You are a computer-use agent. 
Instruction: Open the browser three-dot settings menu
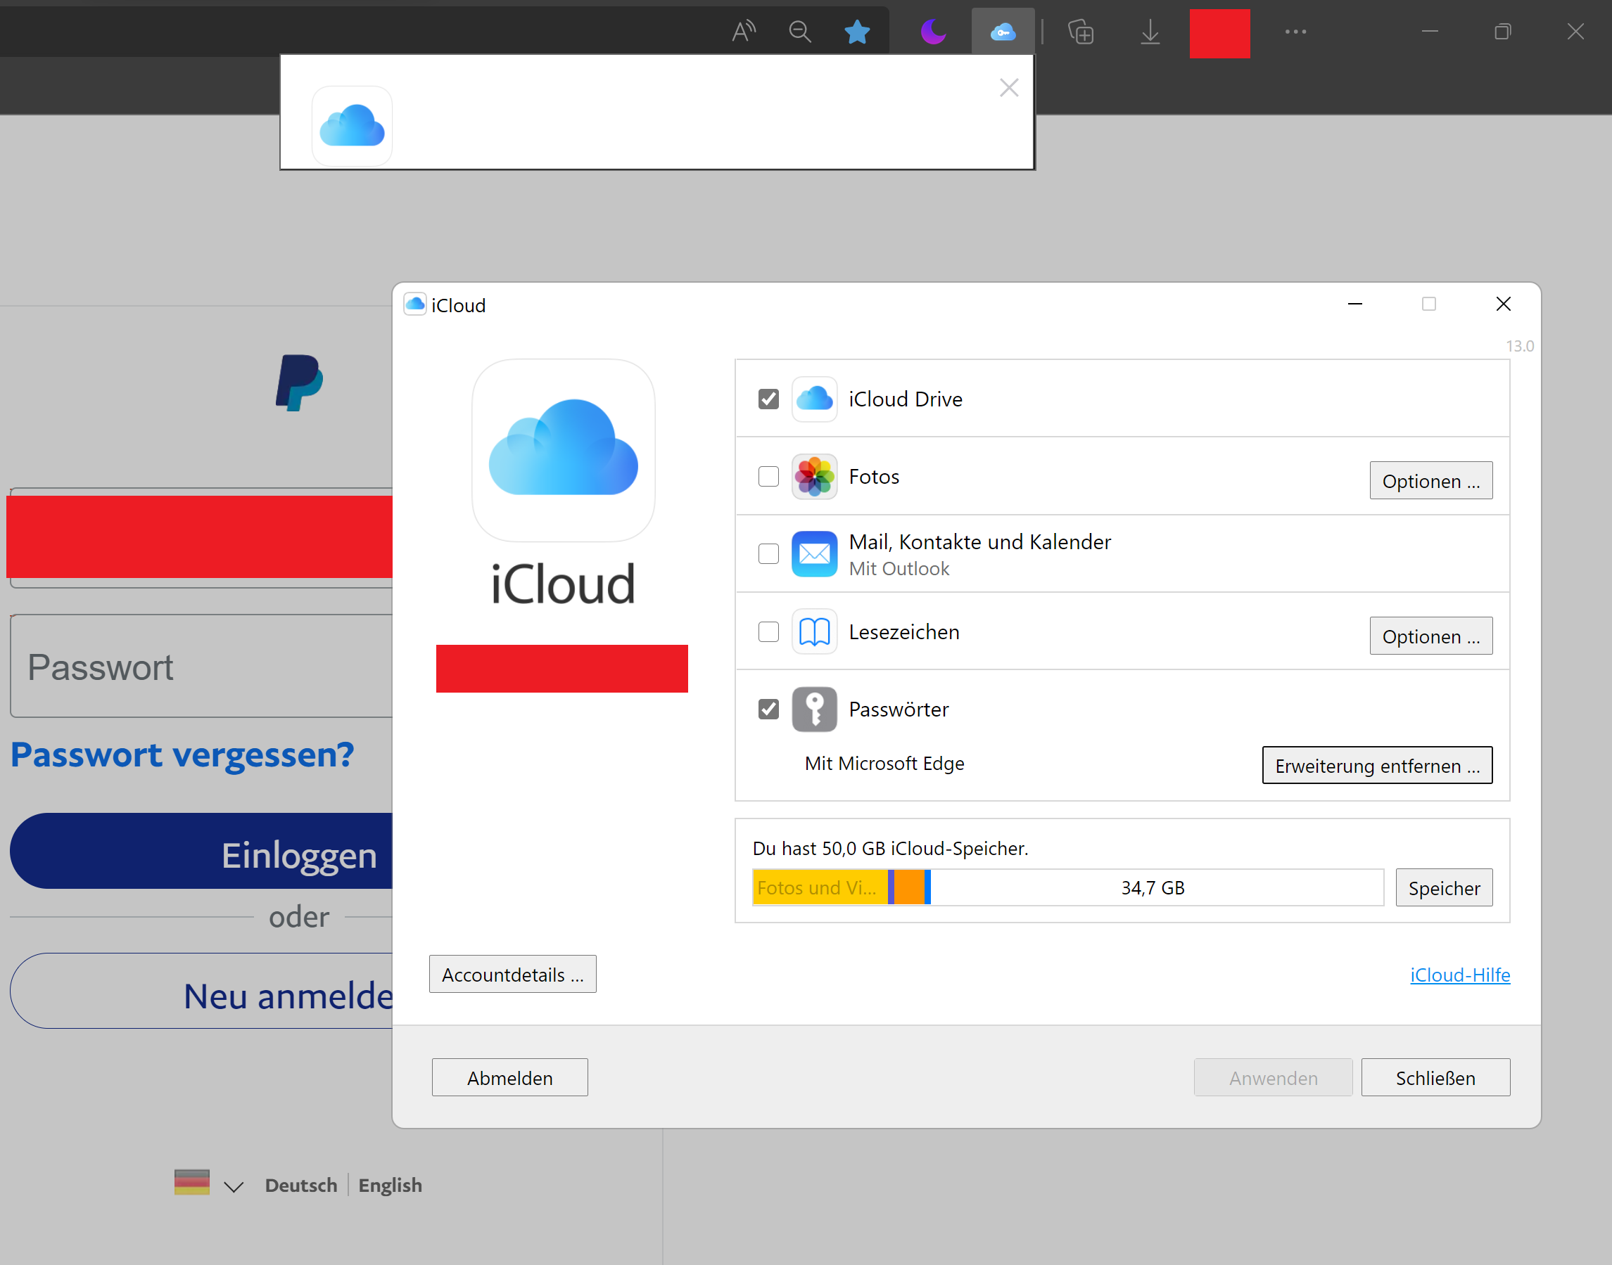pyautogui.click(x=1295, y=32)
